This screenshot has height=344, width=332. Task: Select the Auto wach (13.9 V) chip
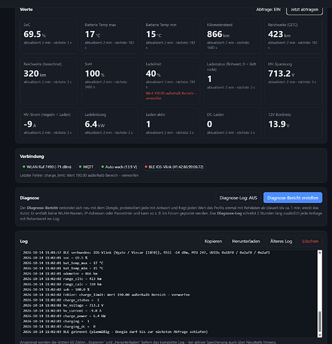coord(119,167)
